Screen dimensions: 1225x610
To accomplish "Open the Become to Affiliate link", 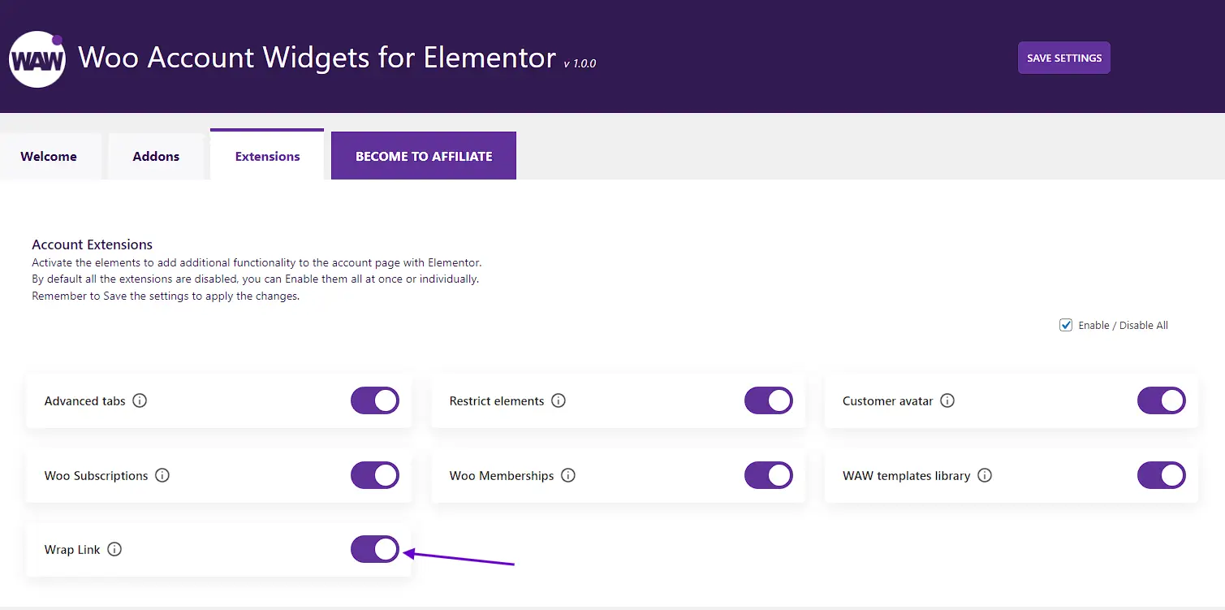I will 424,156.
